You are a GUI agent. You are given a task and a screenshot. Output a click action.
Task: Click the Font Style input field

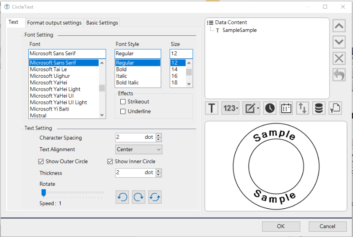(x=138, y=54)
